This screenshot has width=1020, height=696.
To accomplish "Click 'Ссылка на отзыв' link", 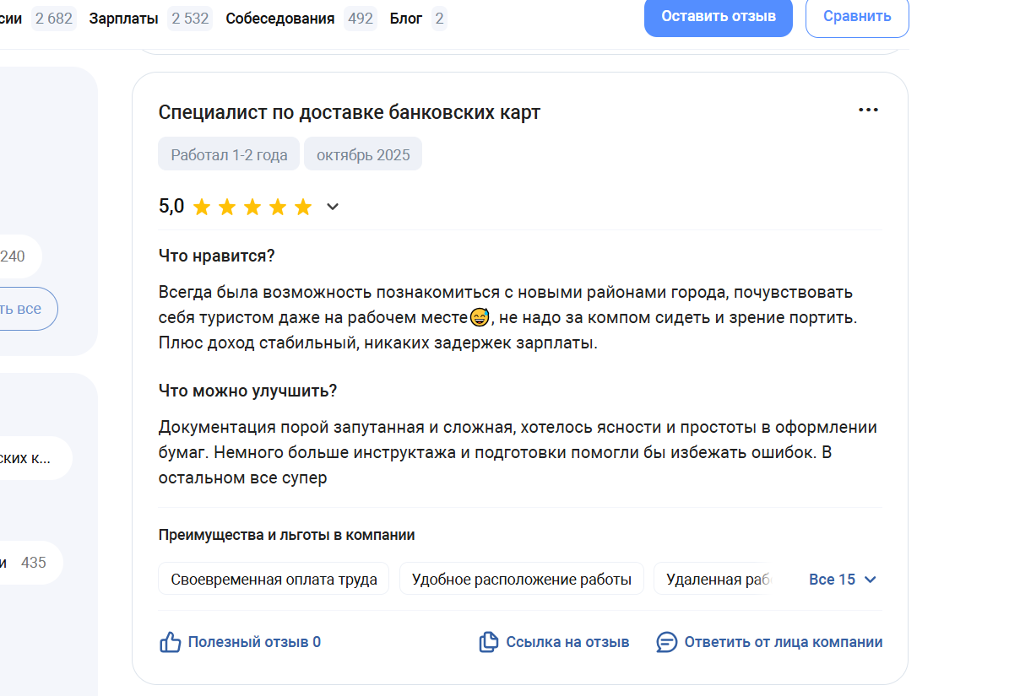I will click(x=567, y=642).
